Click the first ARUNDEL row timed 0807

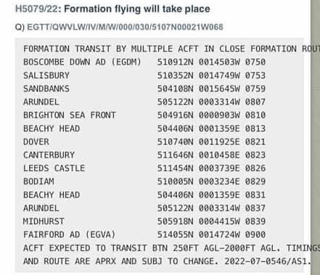(144, 102)
